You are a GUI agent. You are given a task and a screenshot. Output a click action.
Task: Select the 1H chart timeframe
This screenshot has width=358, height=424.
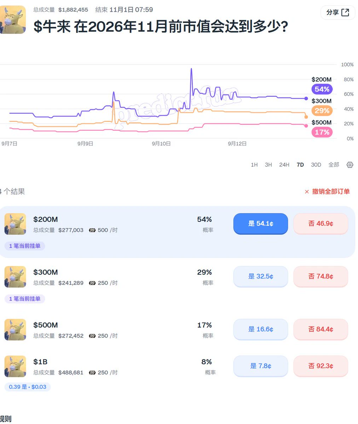pyautogui.click(x=254, y=165)
